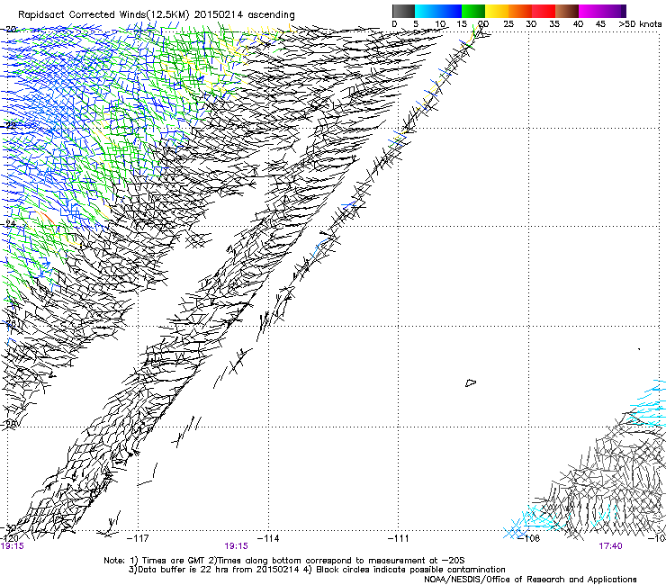
Task: Click legend value '40' under the color bar
Action: tap(578, 24)
